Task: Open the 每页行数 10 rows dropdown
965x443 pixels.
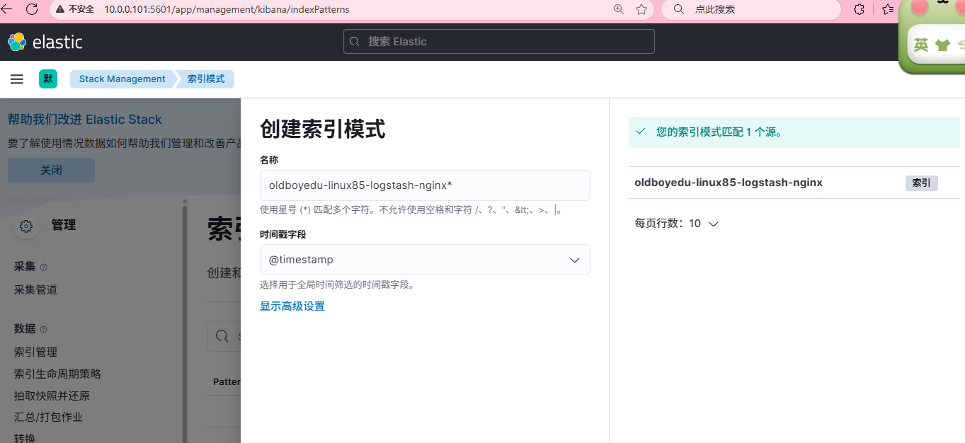Action: point(676,224)
